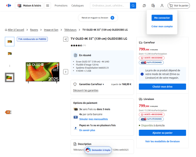Screen dimensions: 196x157
Task: Click 'Options de paiement' heading
Action: 85,103
